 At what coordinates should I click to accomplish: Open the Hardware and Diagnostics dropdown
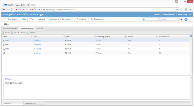(x=61, y=19)
